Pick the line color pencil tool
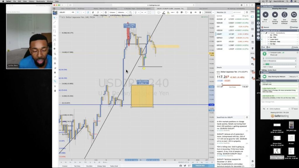This screenshot has width=299, height=168. point(164,12)
